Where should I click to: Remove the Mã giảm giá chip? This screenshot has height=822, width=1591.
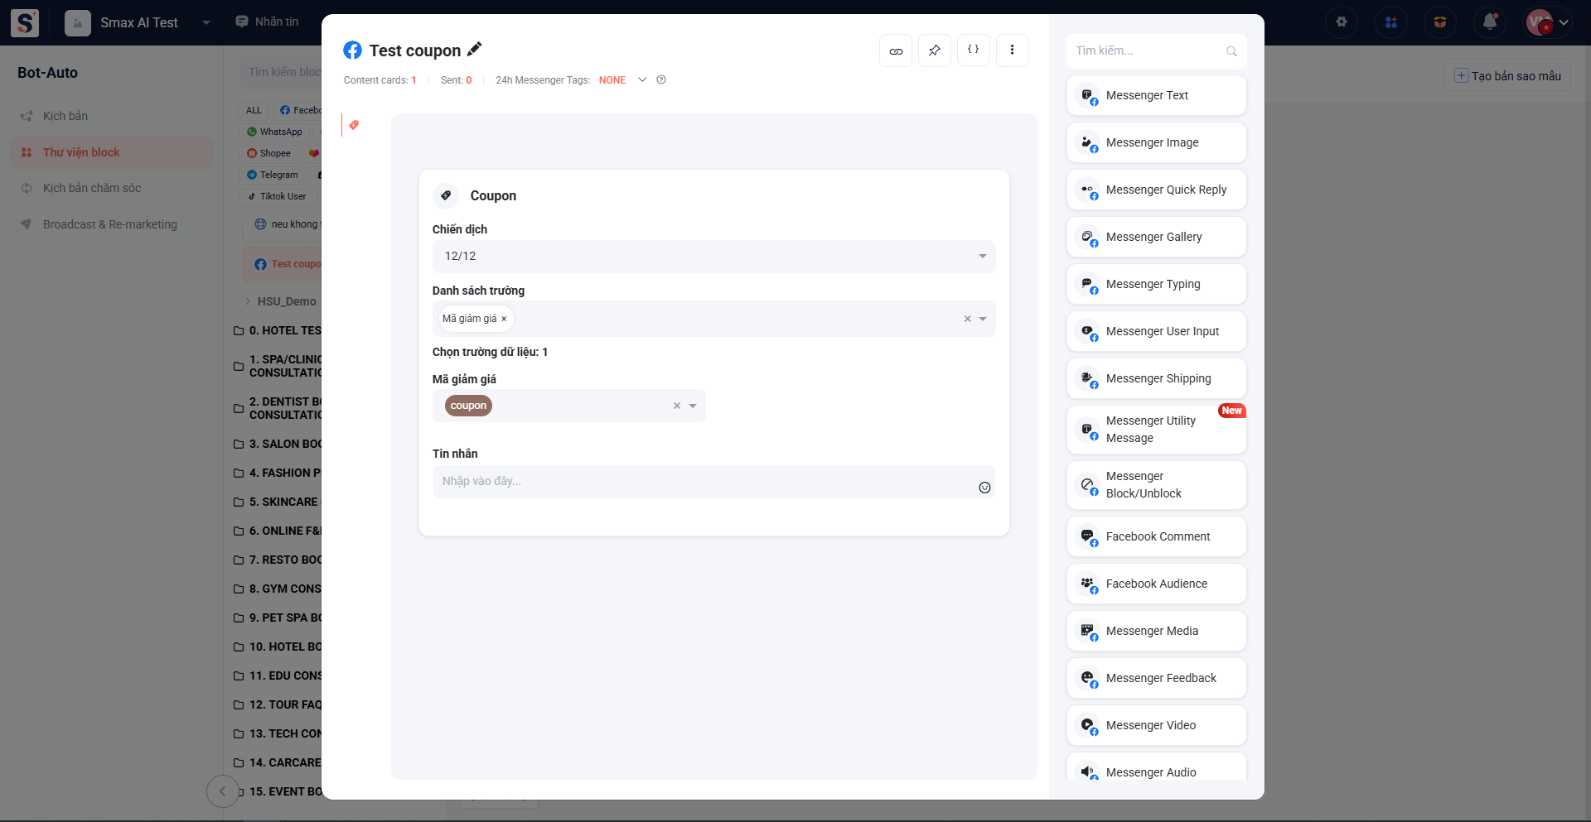click(504, 319)
